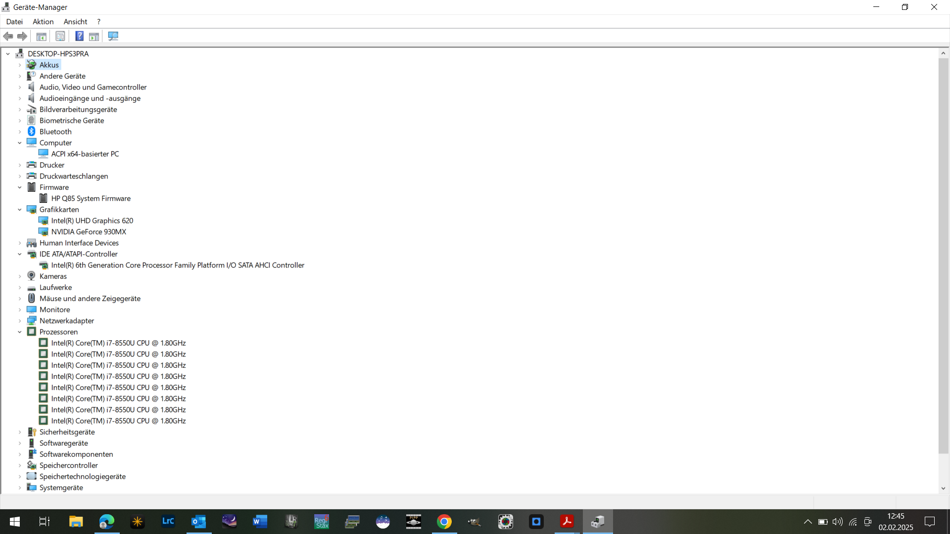This screenshot has height=534, width=950.
Task: Select Speichertechnologiegeräte
Action: [83, 476]
